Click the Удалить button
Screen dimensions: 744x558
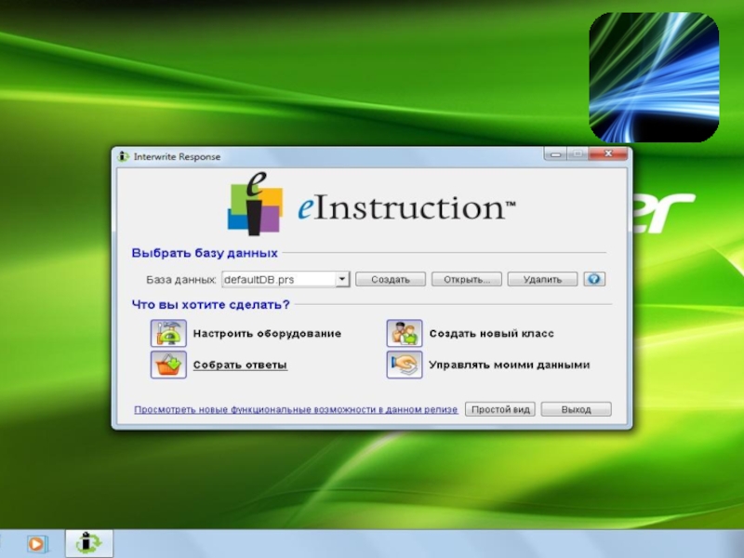542,279
